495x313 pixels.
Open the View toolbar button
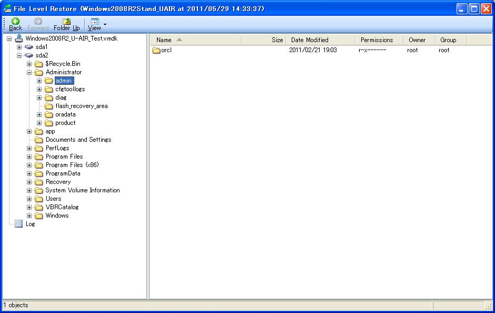point(94,24)
